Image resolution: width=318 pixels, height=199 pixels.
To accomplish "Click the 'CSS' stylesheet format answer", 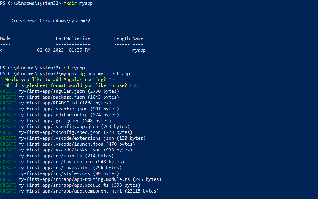I will (134, 85).
